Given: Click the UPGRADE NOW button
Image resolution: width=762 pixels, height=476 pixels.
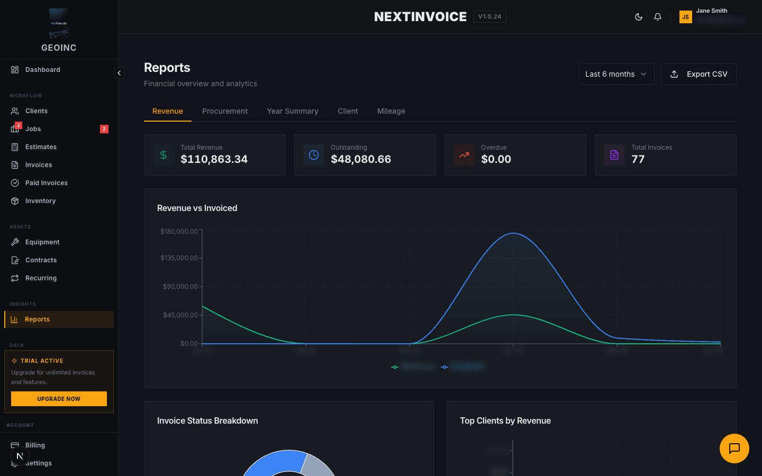Looking at the screenshot, I should pos(59,399).
